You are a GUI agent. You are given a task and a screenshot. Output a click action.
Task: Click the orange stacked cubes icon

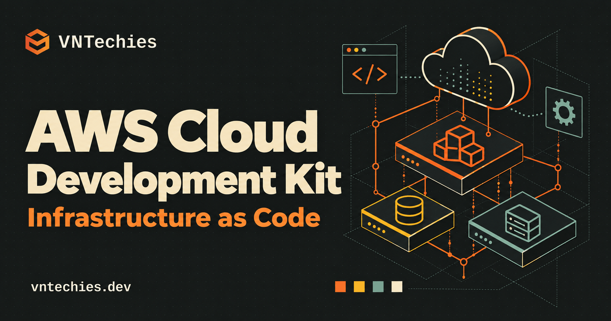(x=458, y=145)
